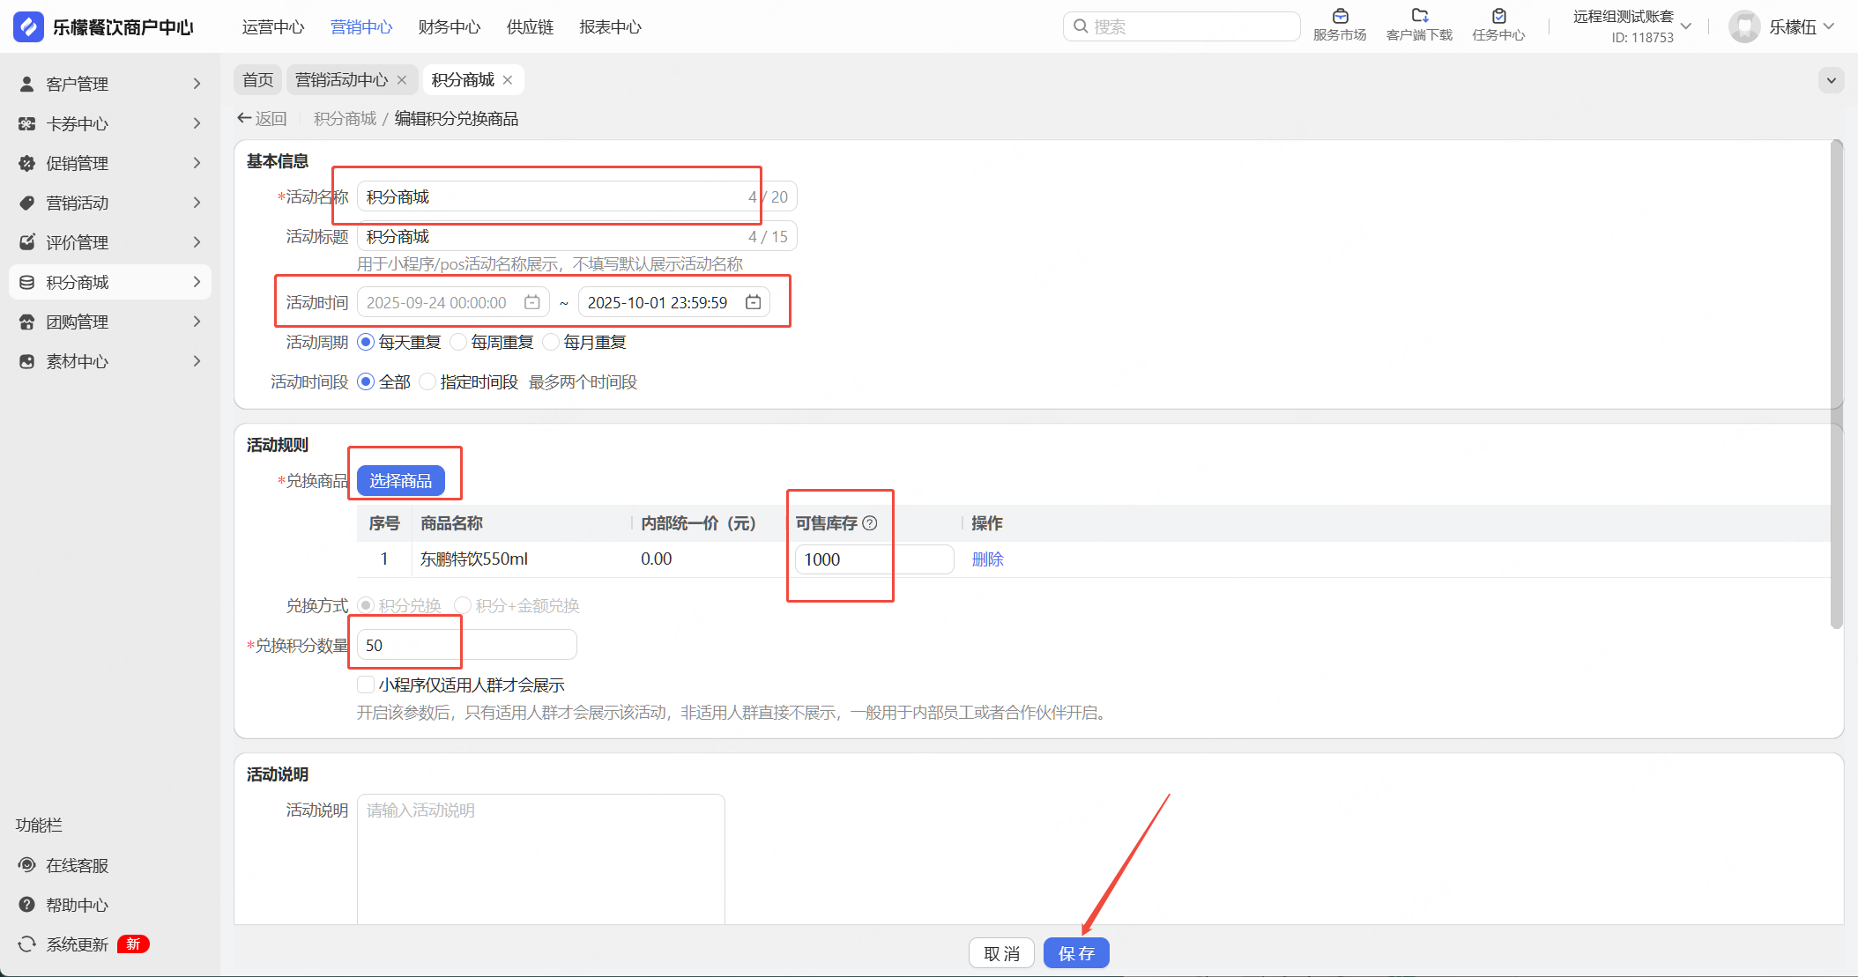Switch to 财务中心 top menu

pyautogui.click(x=449, y=27)
